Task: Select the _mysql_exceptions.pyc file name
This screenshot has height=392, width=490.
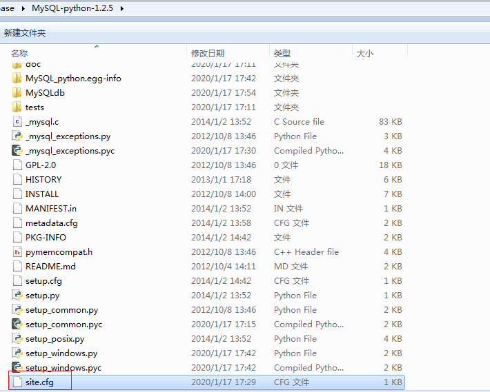Action: [x=70, y=151]
